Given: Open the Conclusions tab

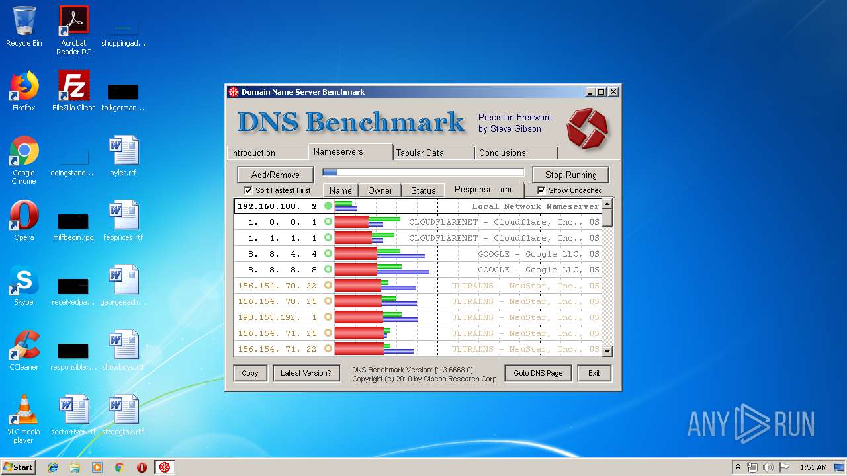Looking at the screenshot, I should 515,153.
